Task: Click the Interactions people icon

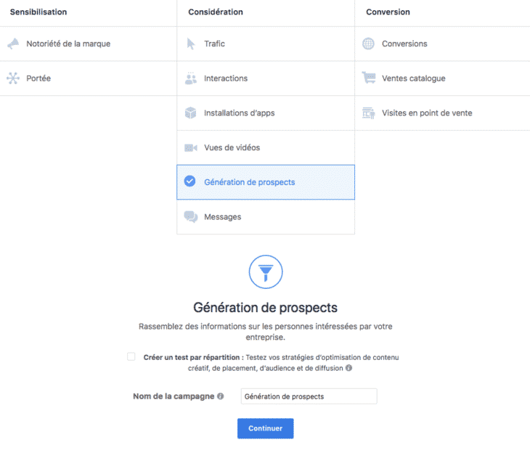Action: click(191, 78)
